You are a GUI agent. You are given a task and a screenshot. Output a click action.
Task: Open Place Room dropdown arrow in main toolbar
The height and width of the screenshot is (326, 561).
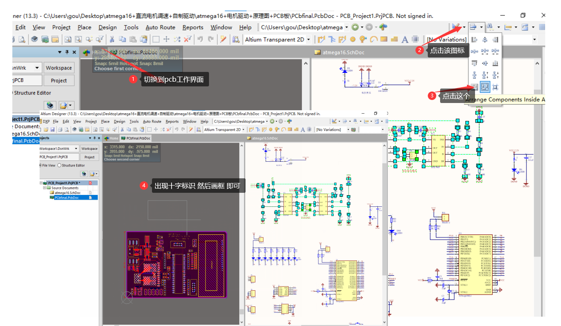pos(533,27)
